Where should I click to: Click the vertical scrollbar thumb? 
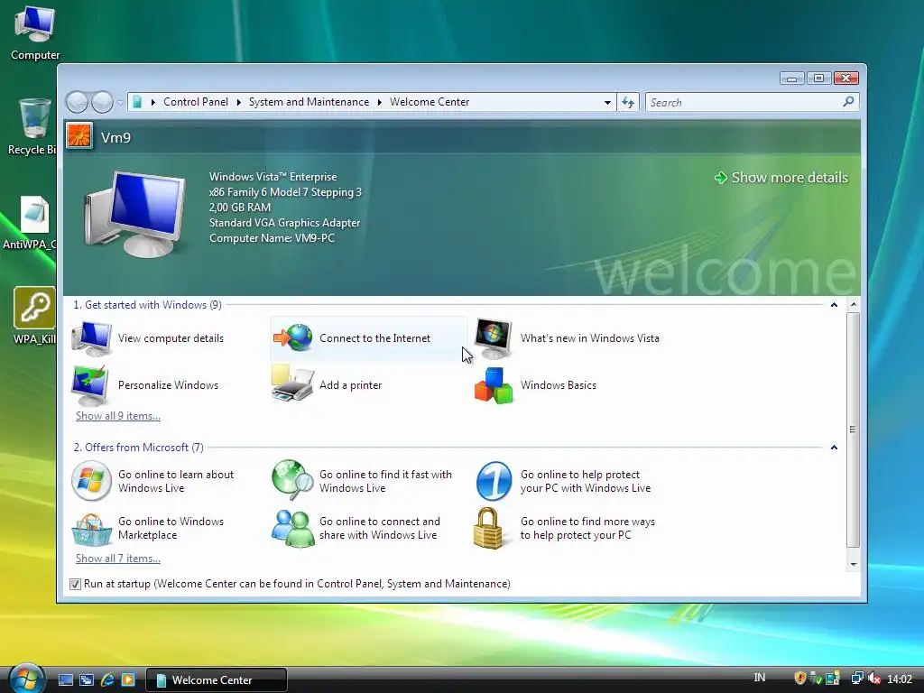pos(854,430)
